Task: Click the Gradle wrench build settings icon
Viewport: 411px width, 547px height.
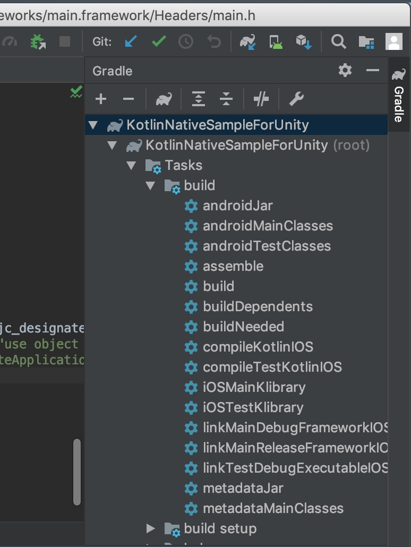Action: click(x=296, y=99)
